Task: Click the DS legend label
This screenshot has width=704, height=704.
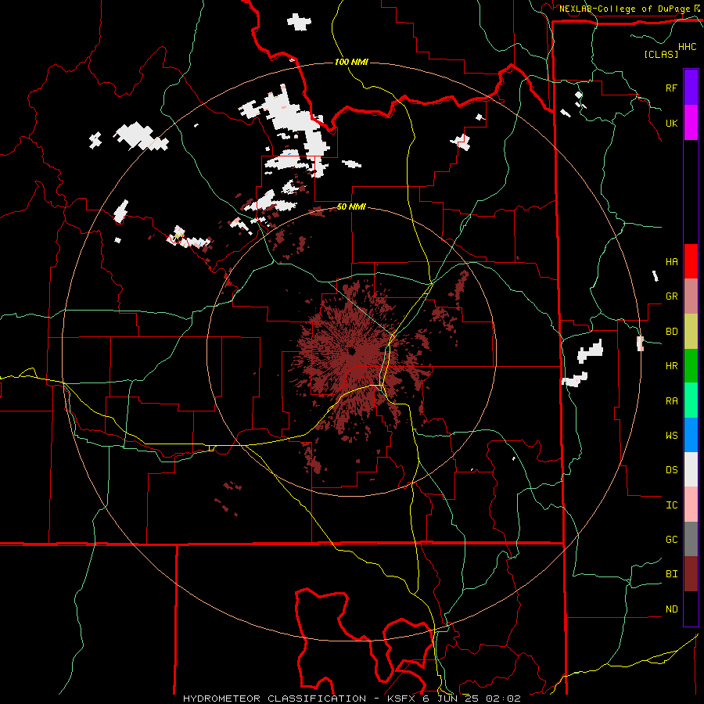Action: (671, 470)
